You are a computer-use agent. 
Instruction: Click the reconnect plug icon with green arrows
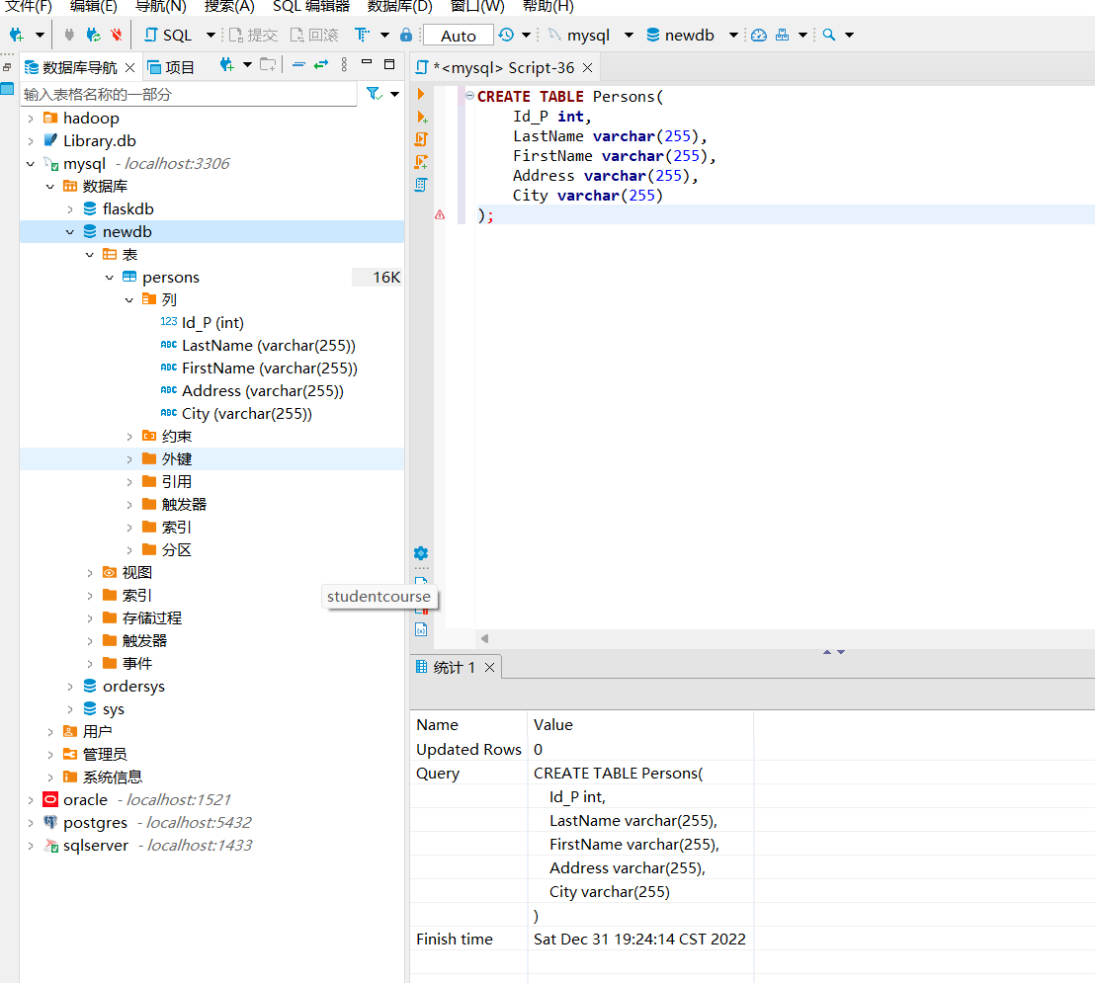pos(93,35)
